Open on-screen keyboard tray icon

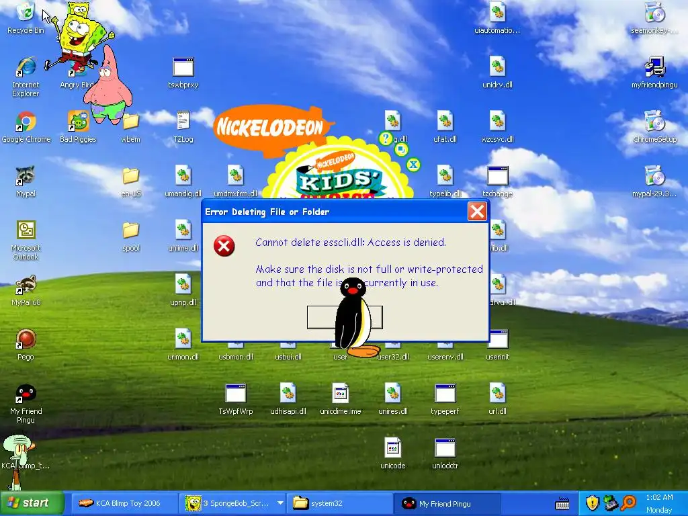(x=562, y=504)
